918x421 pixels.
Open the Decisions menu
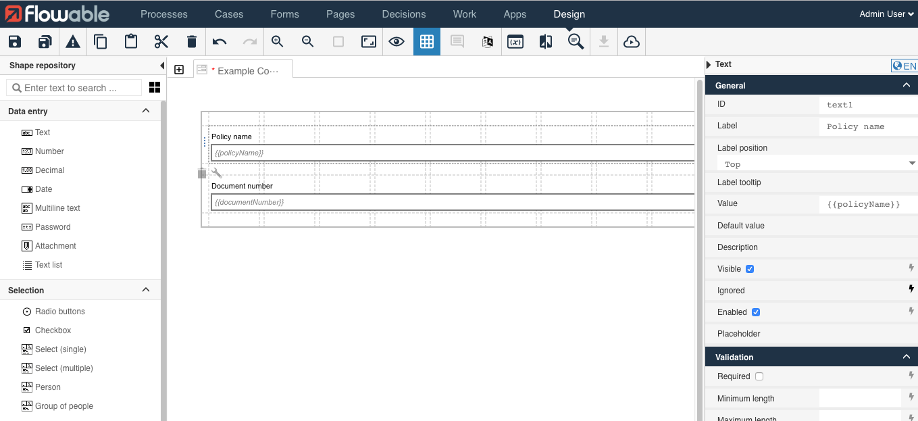click(x=404, y=14)
